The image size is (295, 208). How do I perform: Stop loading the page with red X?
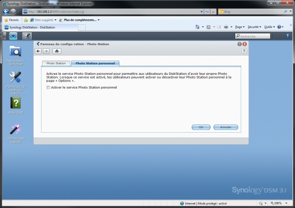[213, 11]
